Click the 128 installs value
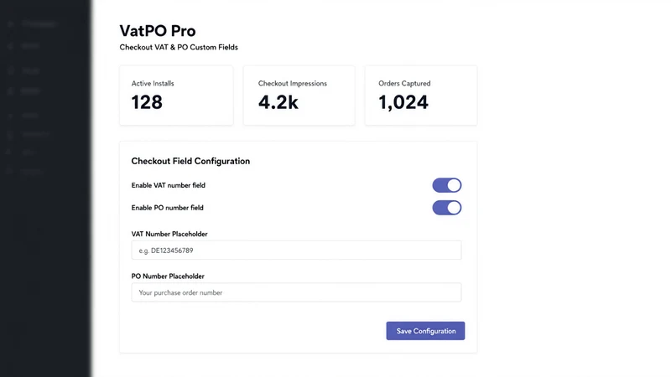 point(147,102)
